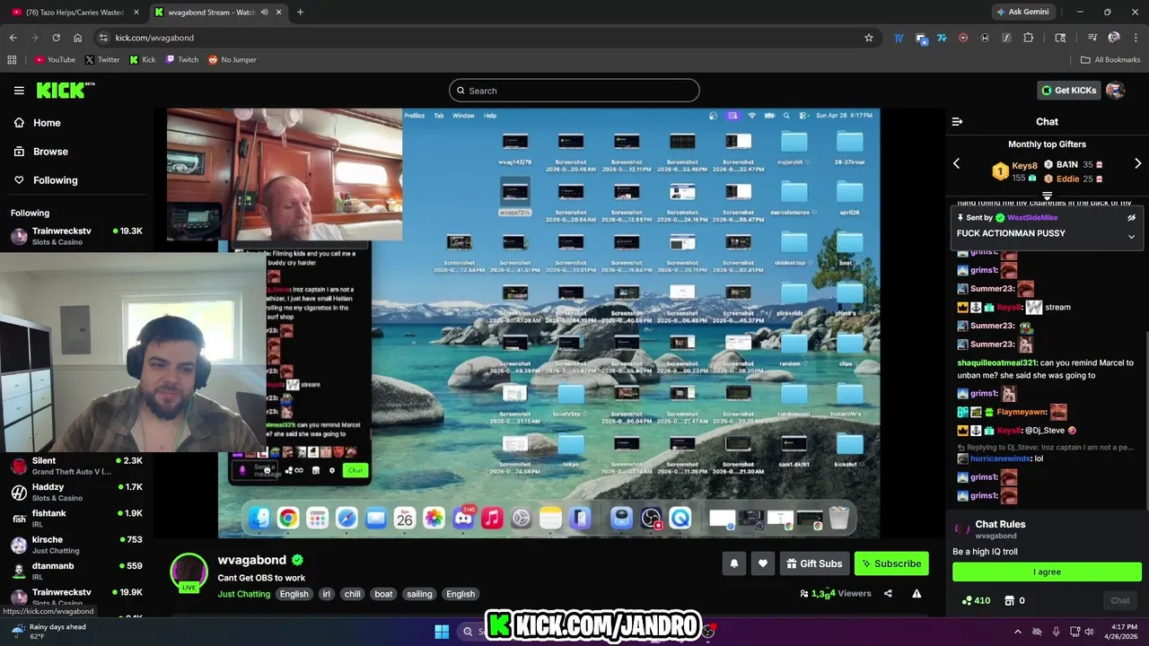This screenshot has width=1149, height=646.
Task: Open Ask Gemini
Action: pos(1022,12)
